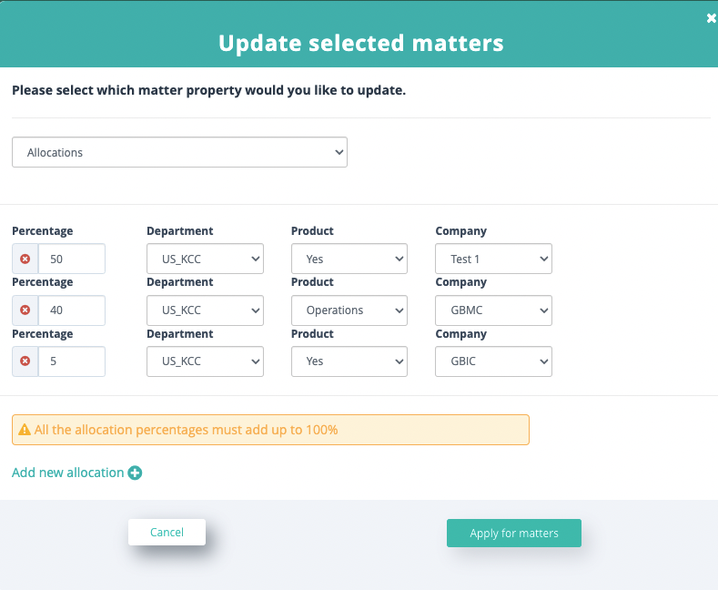Open the Allocations matter property dropdown
718x590 pixels.
click(x=179, y=152)
